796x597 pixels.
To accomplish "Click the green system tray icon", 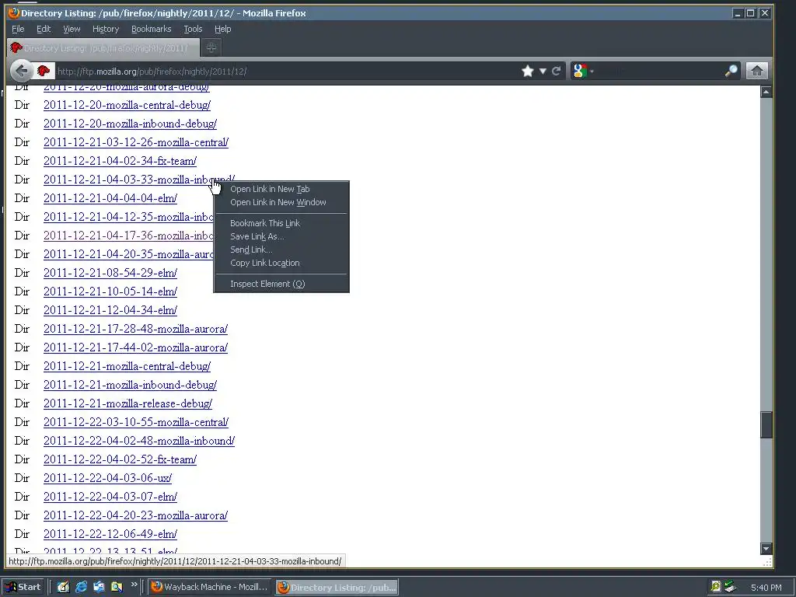I will [715, 587].
